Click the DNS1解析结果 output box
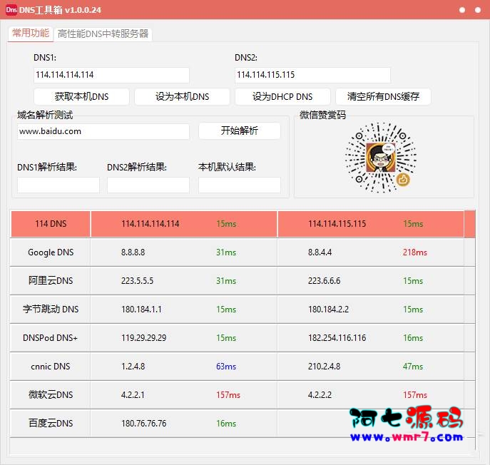 pyautogui.click(x=58, y=185)
